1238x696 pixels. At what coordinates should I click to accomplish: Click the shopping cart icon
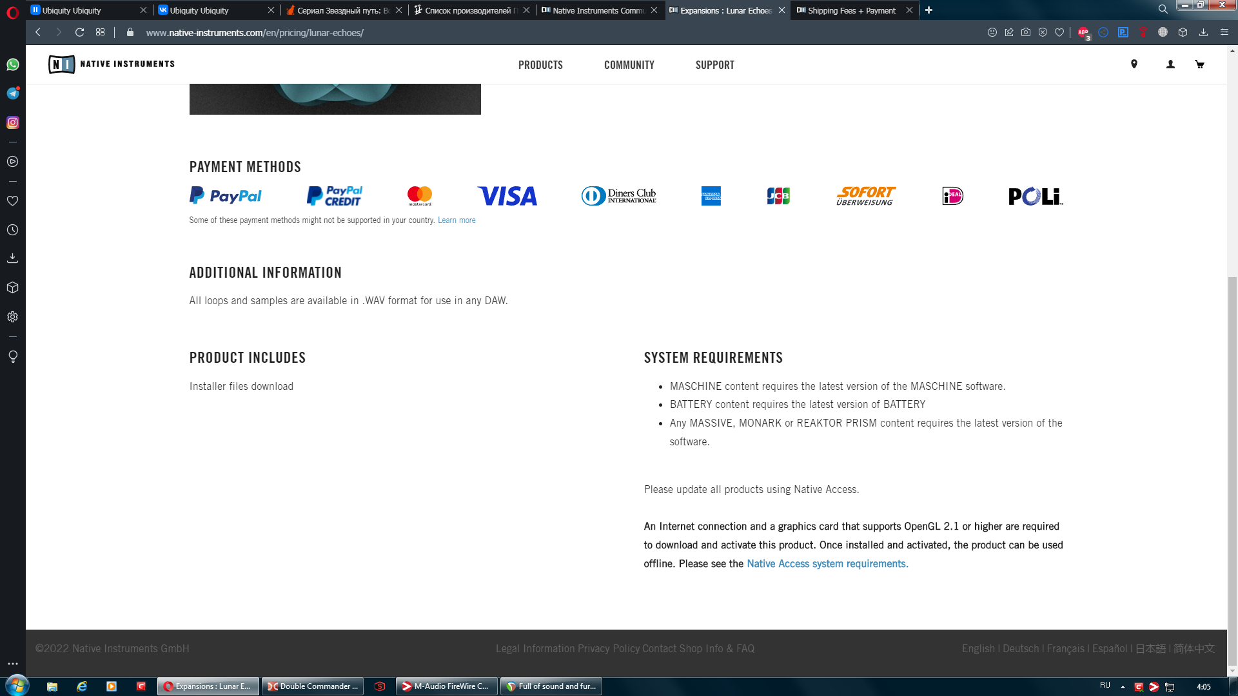point(1199,64)
